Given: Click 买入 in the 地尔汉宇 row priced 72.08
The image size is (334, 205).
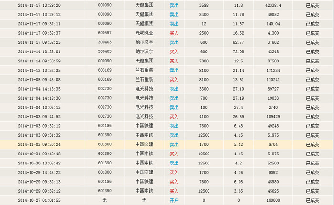Looking at the screenshot, I should coord(174,51).
